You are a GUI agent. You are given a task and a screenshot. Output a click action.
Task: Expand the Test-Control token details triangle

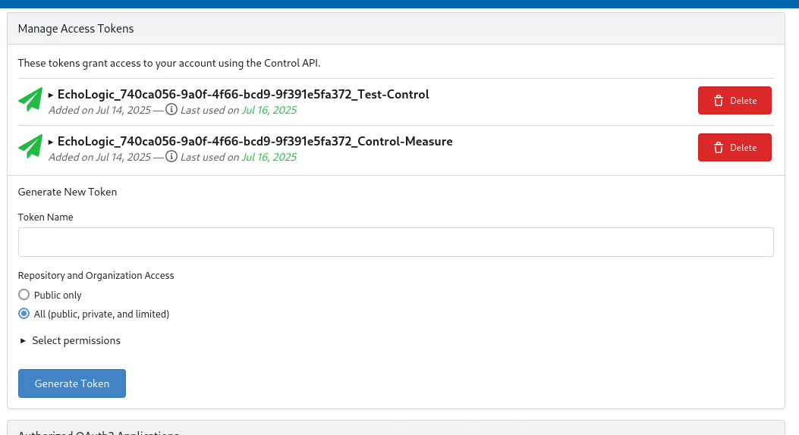(x=50, y=95)
